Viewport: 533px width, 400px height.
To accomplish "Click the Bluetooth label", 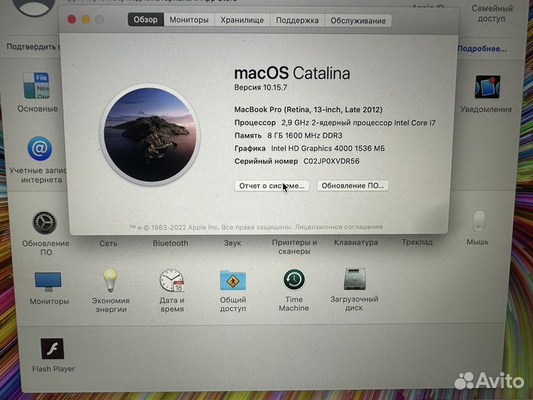I will coord(170,243).
